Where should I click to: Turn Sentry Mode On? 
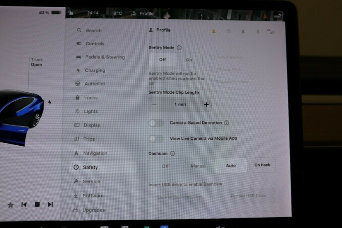click(189, 59)
